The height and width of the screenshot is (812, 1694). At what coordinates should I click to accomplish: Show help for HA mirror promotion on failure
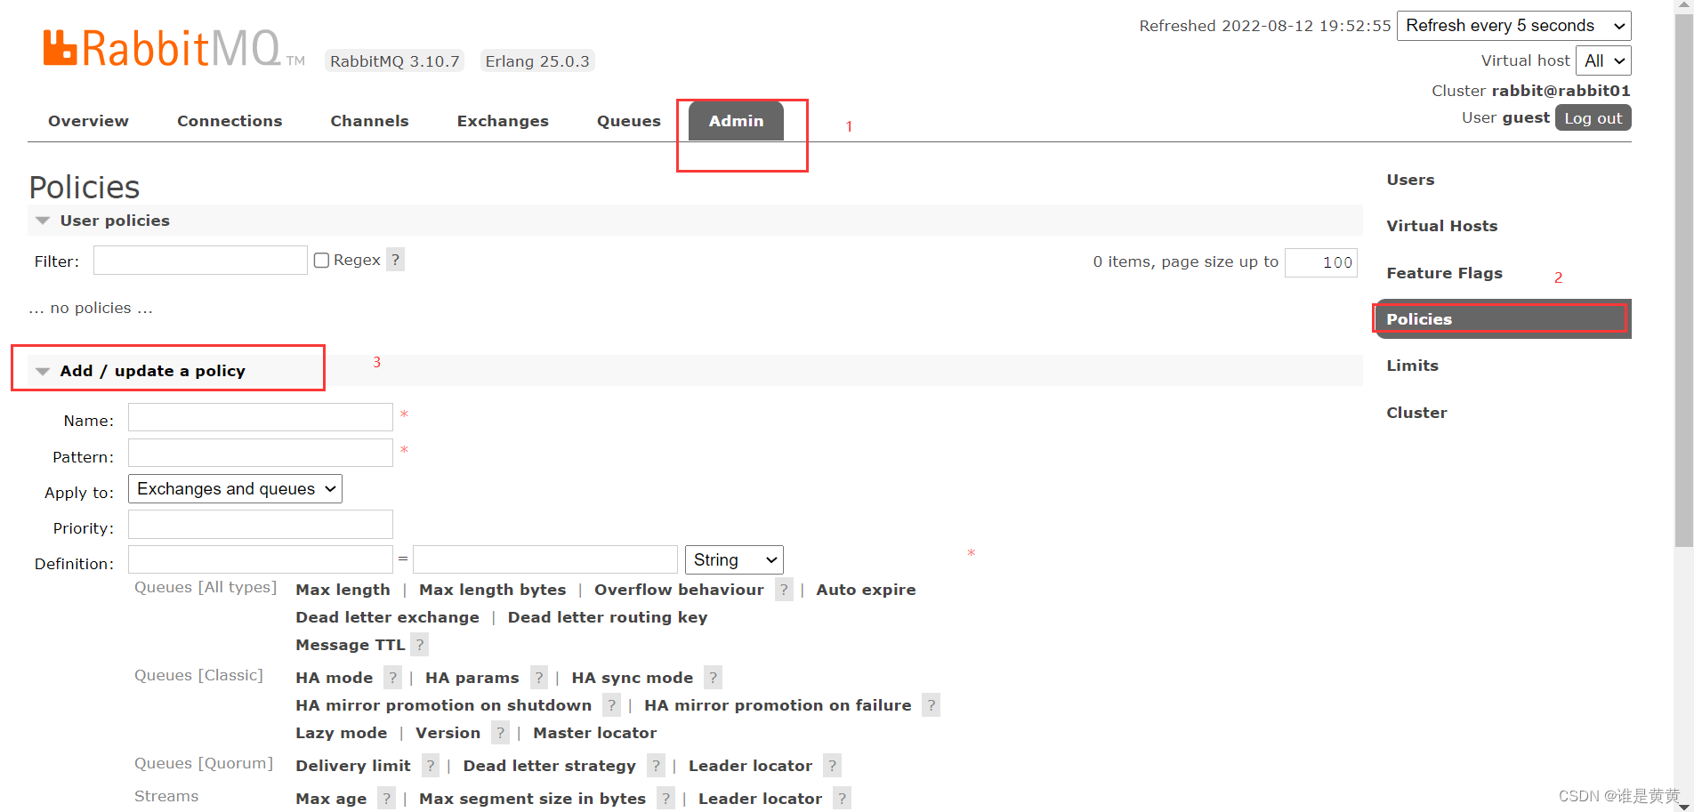931,705
